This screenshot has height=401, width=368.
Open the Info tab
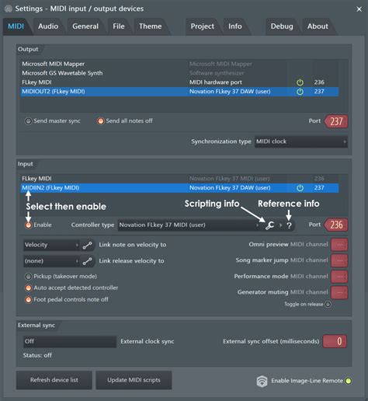tap(235, 26)
